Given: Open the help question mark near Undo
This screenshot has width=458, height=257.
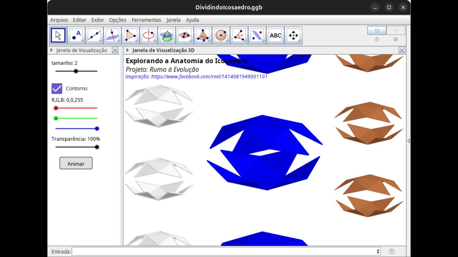Looking at the screenshot, I should click(377, 40).
